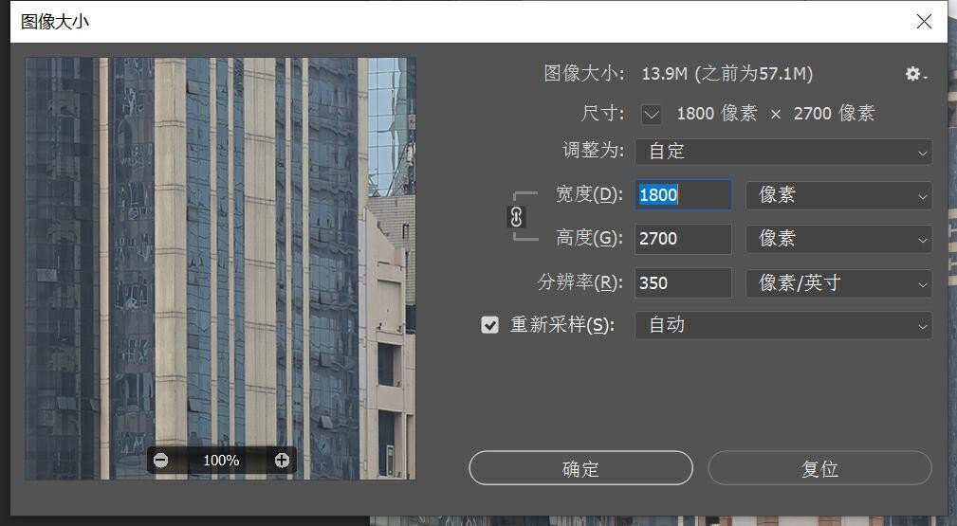
Task: Open the 宽度 unit dropdown
Action: tap(838, 195)
